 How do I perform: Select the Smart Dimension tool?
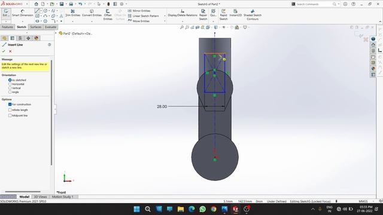[23, 13]
